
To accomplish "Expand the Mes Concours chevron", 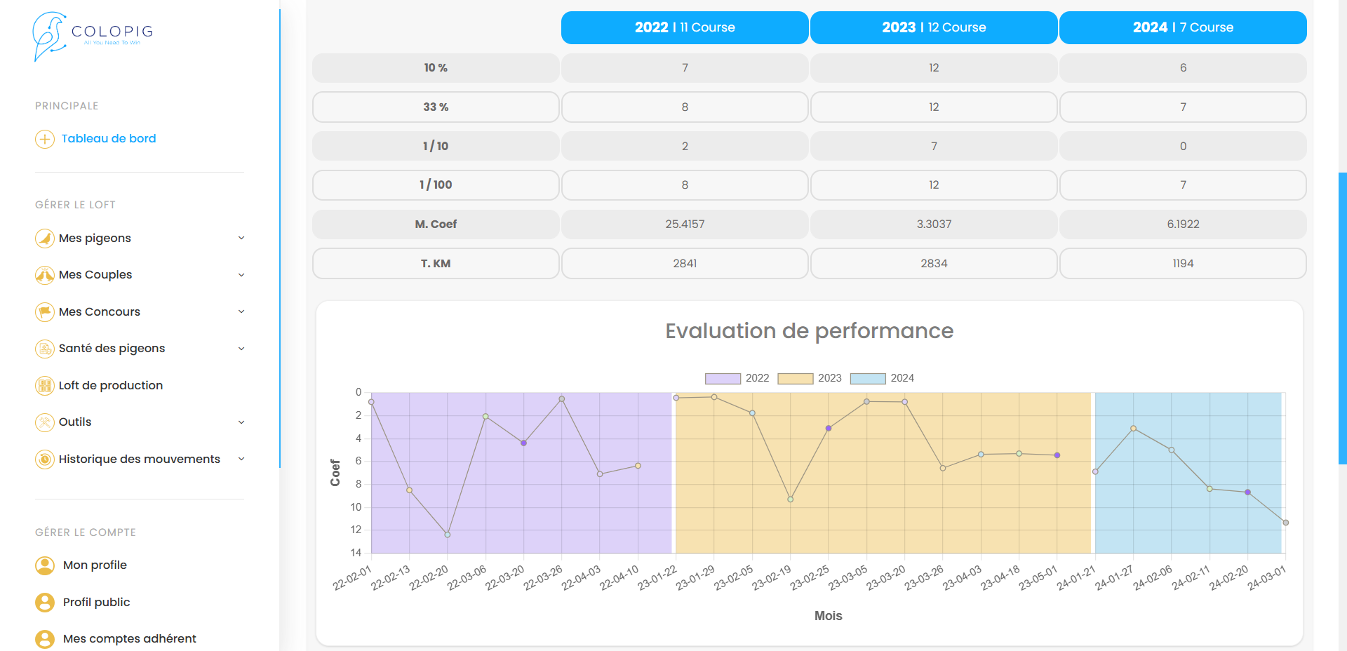I will pyautogui.click(x=241, y=312).
